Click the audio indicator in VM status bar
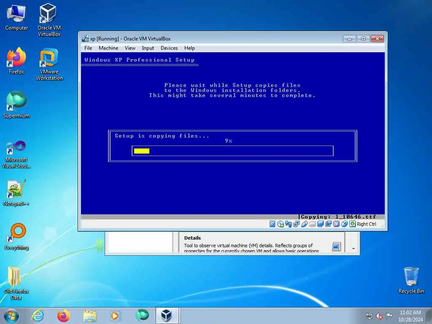 289,224
